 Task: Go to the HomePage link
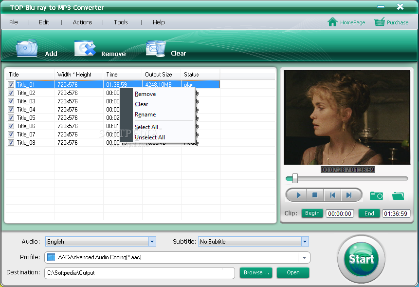tap(346, 22)
